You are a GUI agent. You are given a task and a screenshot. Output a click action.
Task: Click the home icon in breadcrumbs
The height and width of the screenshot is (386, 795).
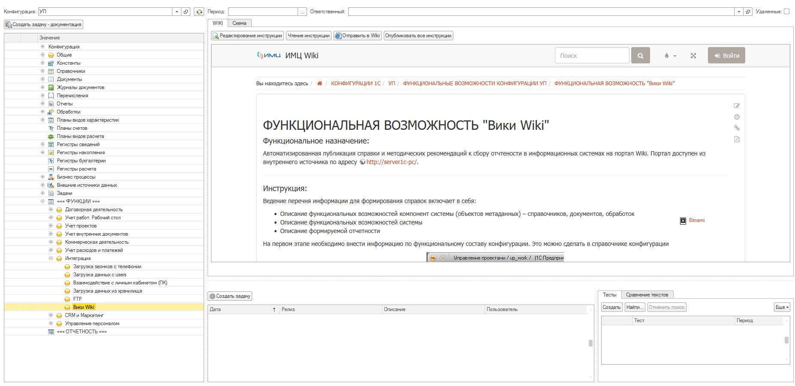pyautogui.click(x=319, y=84)
